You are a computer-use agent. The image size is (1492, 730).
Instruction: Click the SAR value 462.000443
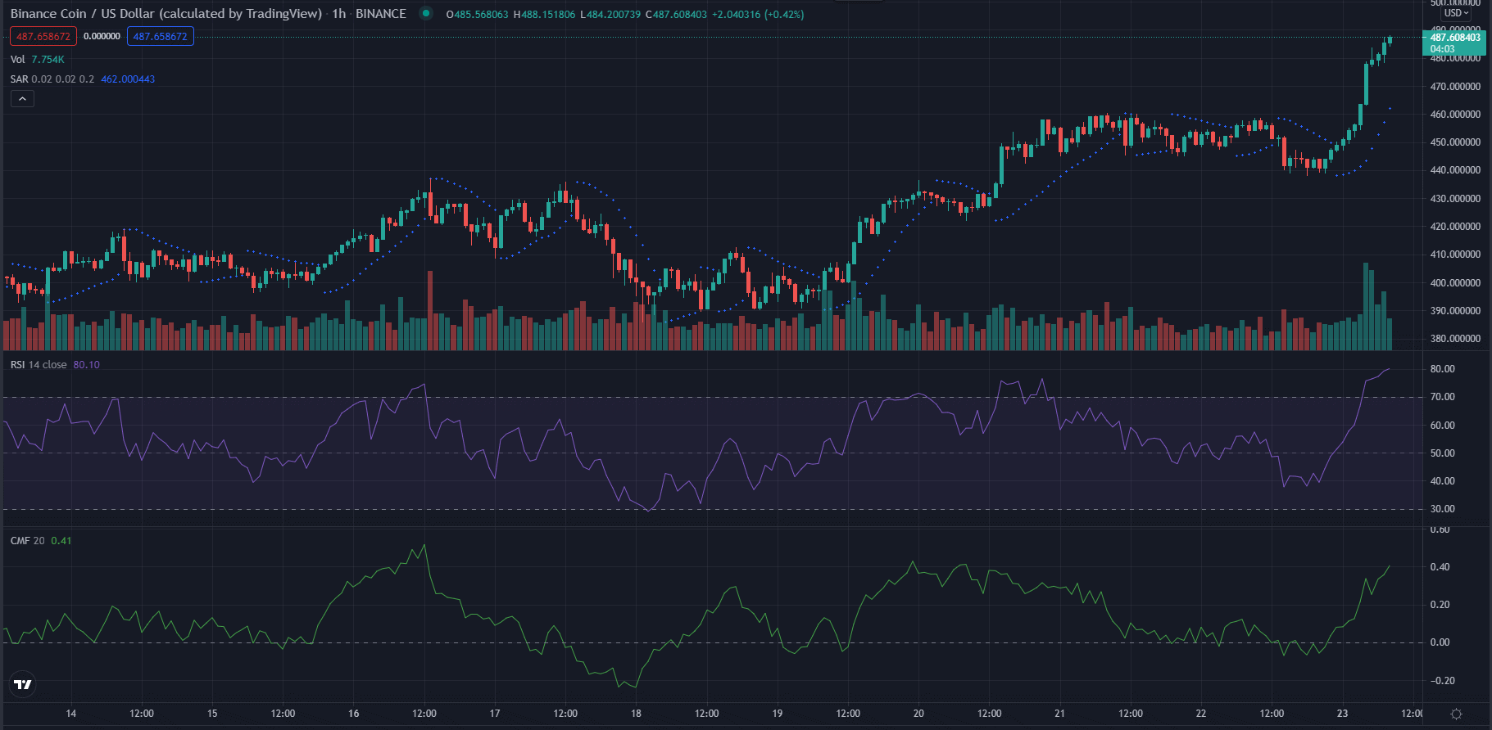(x=128, y=79)
